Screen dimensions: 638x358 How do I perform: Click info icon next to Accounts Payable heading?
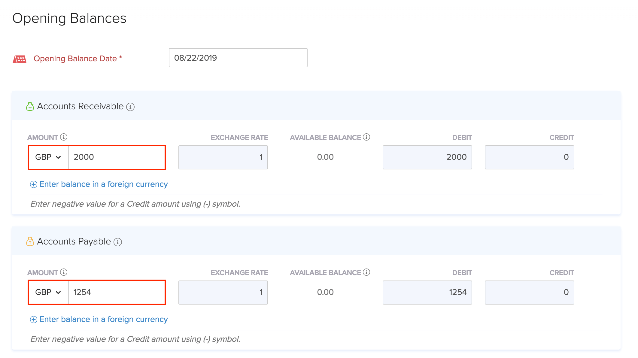coord(118,242)
